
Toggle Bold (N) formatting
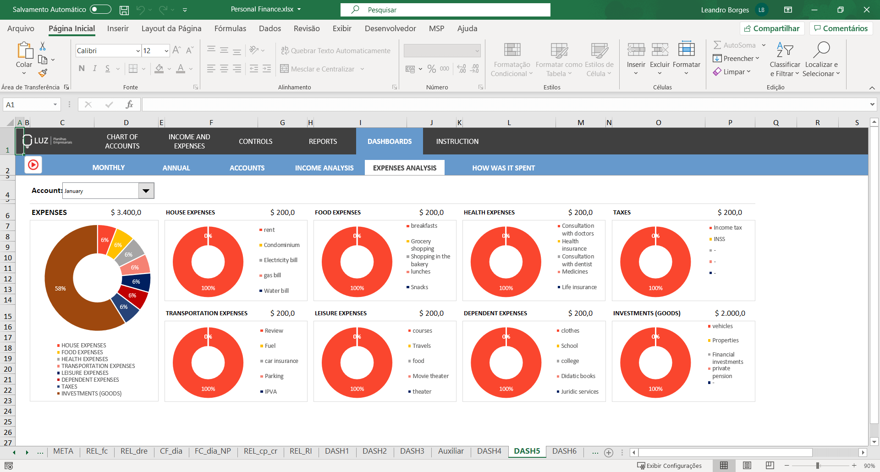click(82, 69)
